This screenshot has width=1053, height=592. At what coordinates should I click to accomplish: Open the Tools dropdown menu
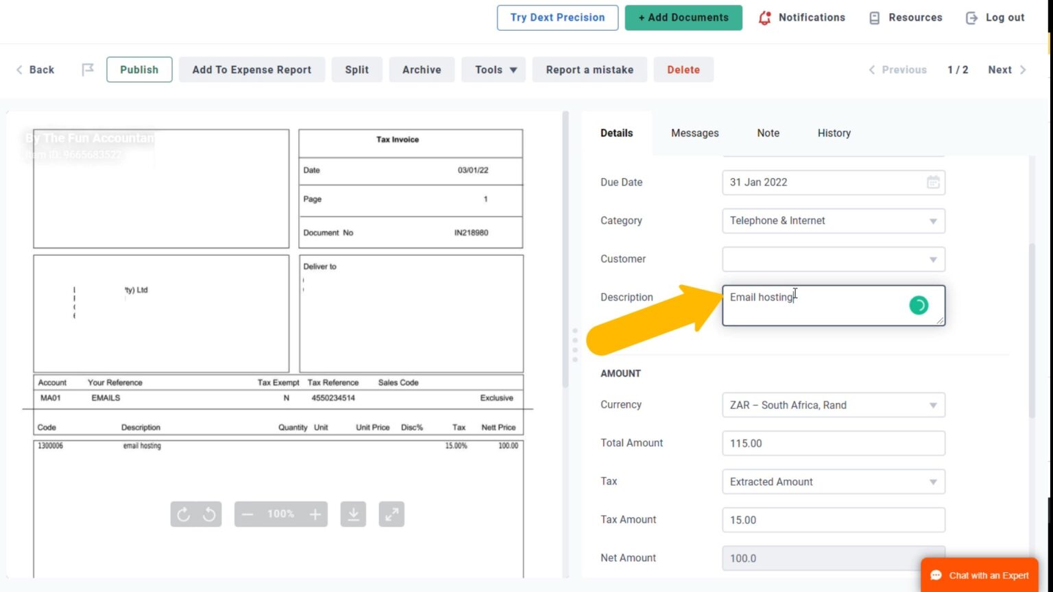pyautogui.click(x=495, y=69)
